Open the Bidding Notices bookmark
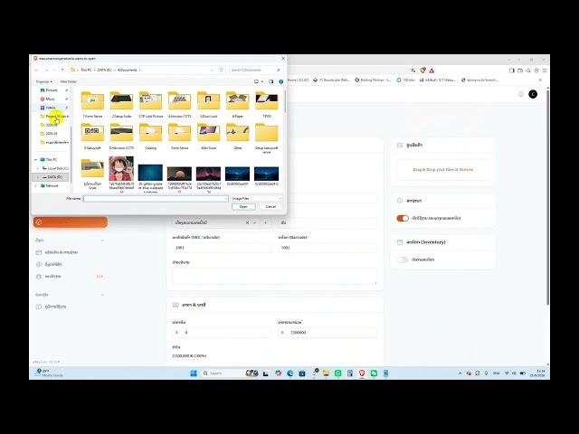The width and height of the screenshot is (579, 434). pyautogui.click(x=373, y=80)
